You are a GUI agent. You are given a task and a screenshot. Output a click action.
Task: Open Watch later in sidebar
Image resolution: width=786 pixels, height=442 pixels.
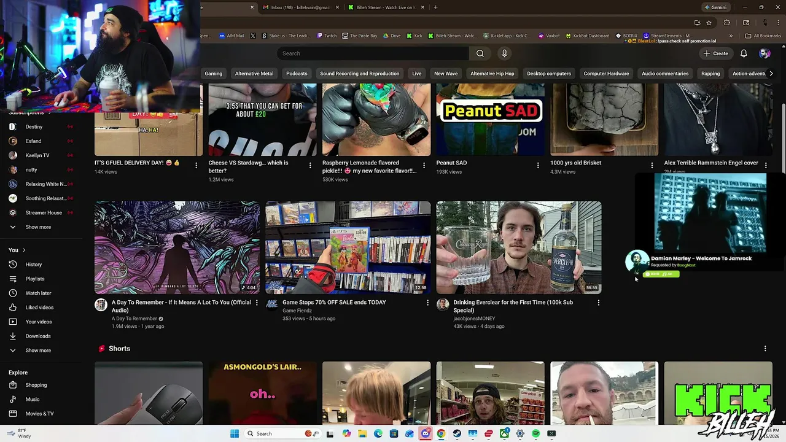click(41, 293)
